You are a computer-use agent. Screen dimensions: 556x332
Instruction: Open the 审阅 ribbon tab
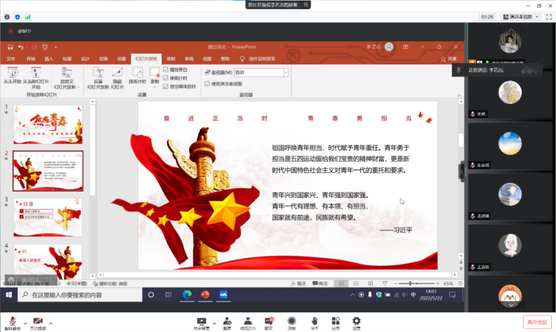point(189,59)
